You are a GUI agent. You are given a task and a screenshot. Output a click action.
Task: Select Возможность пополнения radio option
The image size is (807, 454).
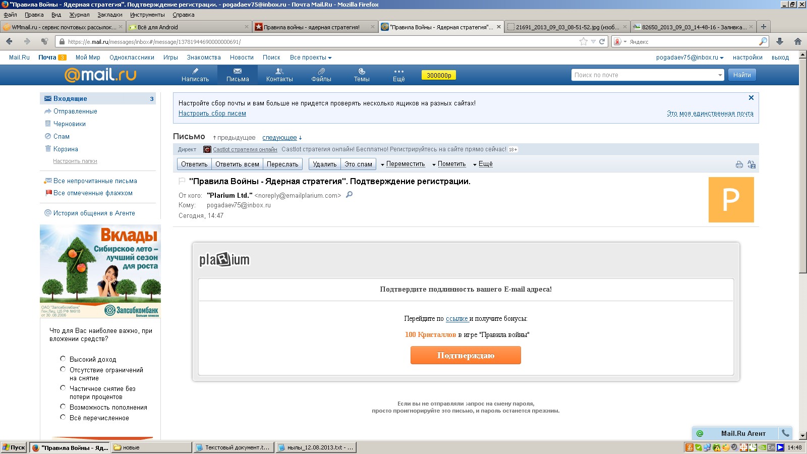pyautogui.click(x=63, y=407)
